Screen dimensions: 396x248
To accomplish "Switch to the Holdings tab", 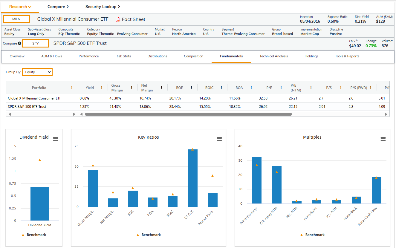I will (311, 56).
